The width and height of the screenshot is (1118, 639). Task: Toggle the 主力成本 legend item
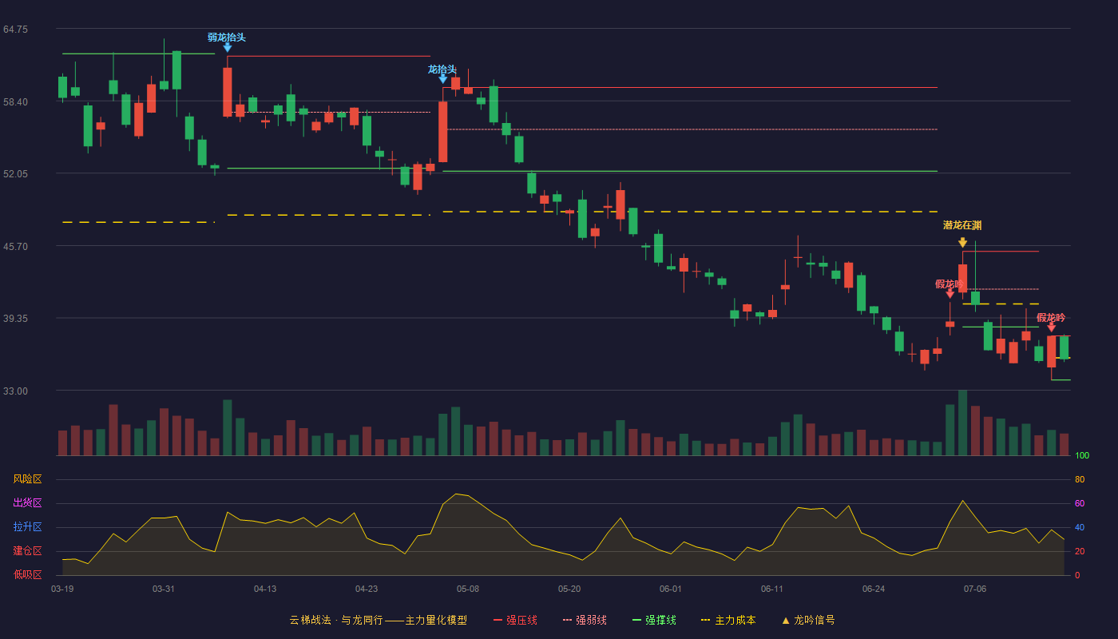point(728,620)
